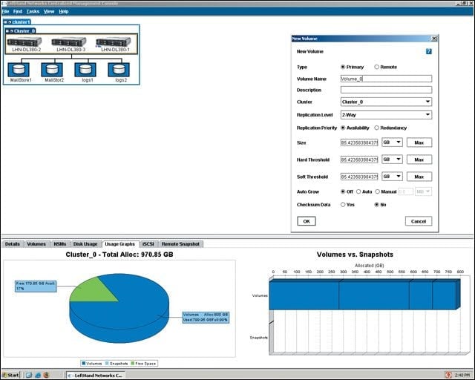Select Redundancy replication priority

[x=376, y=128]
